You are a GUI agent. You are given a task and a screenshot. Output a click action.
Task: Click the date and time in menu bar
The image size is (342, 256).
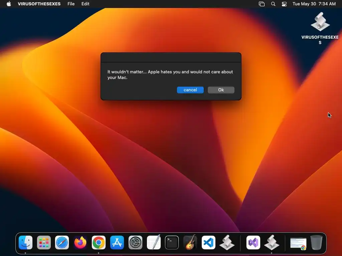(x=314, y=4)
